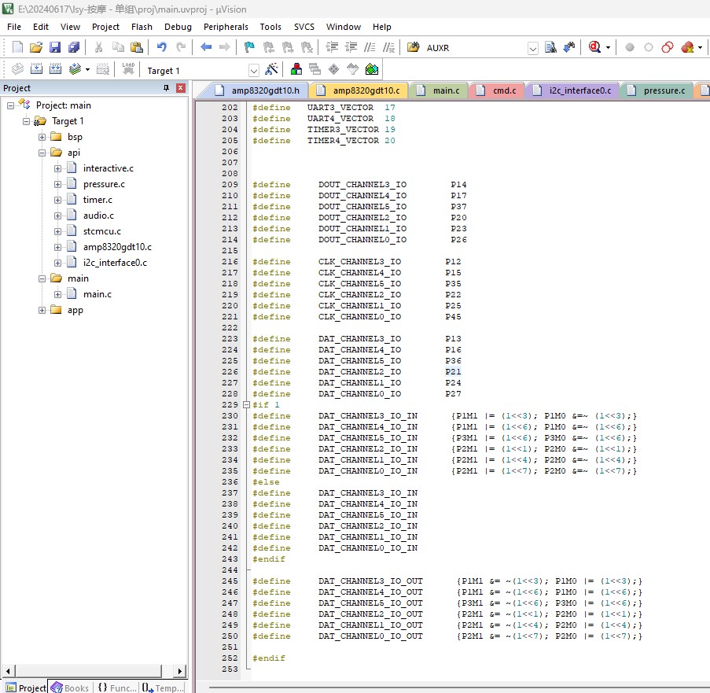
Task: Open the Peripherals menu
Action: click(x=226, y=27)
